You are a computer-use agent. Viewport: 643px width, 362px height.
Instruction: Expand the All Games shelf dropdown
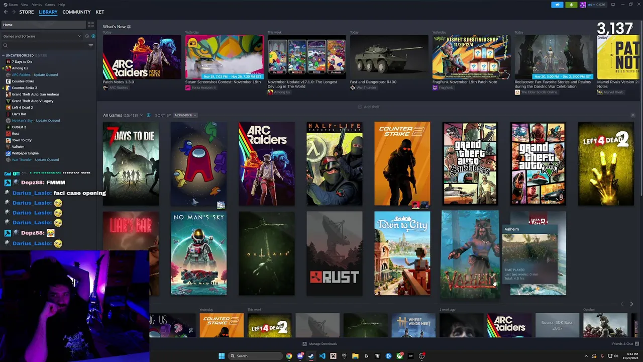[x=141, y=115]
